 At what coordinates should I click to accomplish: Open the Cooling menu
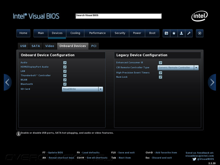[75, 33]
